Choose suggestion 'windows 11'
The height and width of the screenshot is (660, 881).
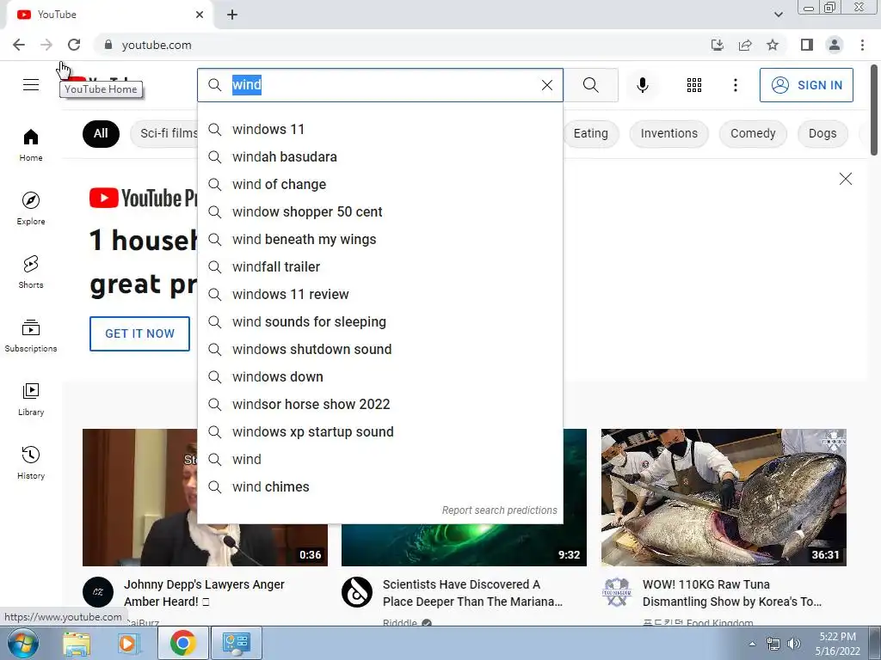point(379,129)
